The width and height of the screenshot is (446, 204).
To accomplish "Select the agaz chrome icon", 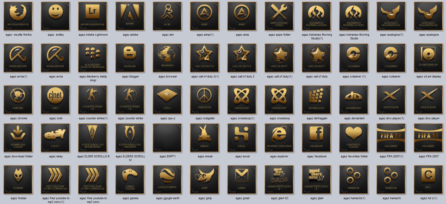I will [18, 100].
